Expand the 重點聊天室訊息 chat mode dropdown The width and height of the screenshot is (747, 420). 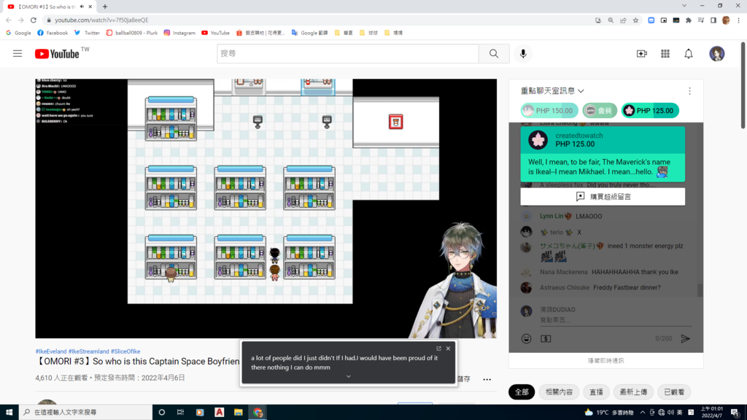[552, 91]
